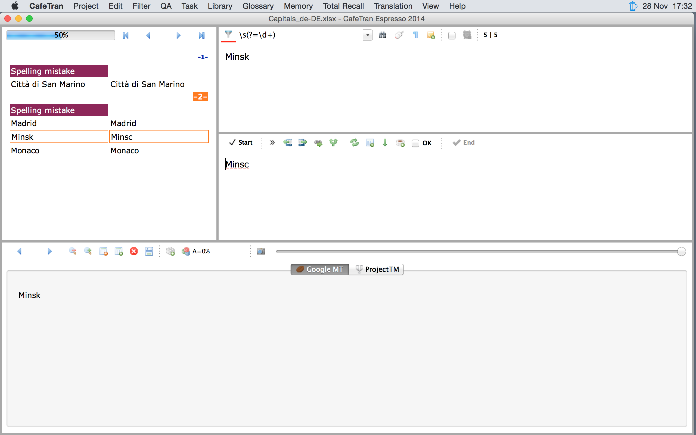696x435 pixels.
Task: Click the Start button
Action: coord(241,143)
